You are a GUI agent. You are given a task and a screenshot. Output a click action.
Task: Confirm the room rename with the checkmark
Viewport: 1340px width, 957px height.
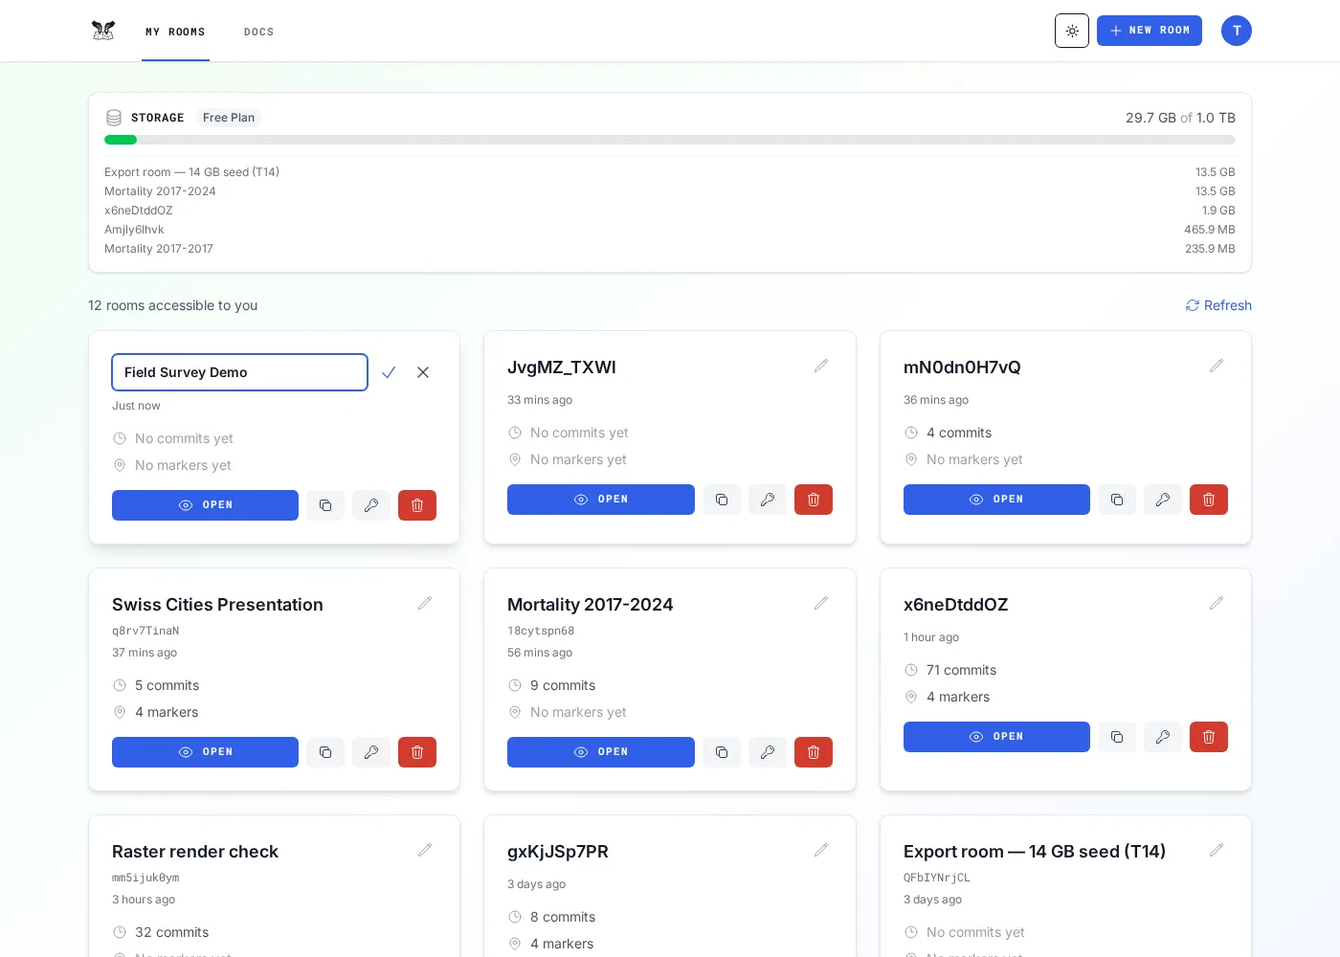[x=389, y=372]
